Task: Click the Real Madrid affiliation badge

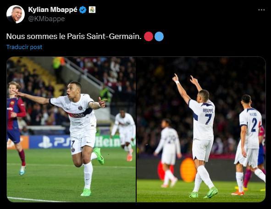Action: pyautogui.click(x=92, y=10)
